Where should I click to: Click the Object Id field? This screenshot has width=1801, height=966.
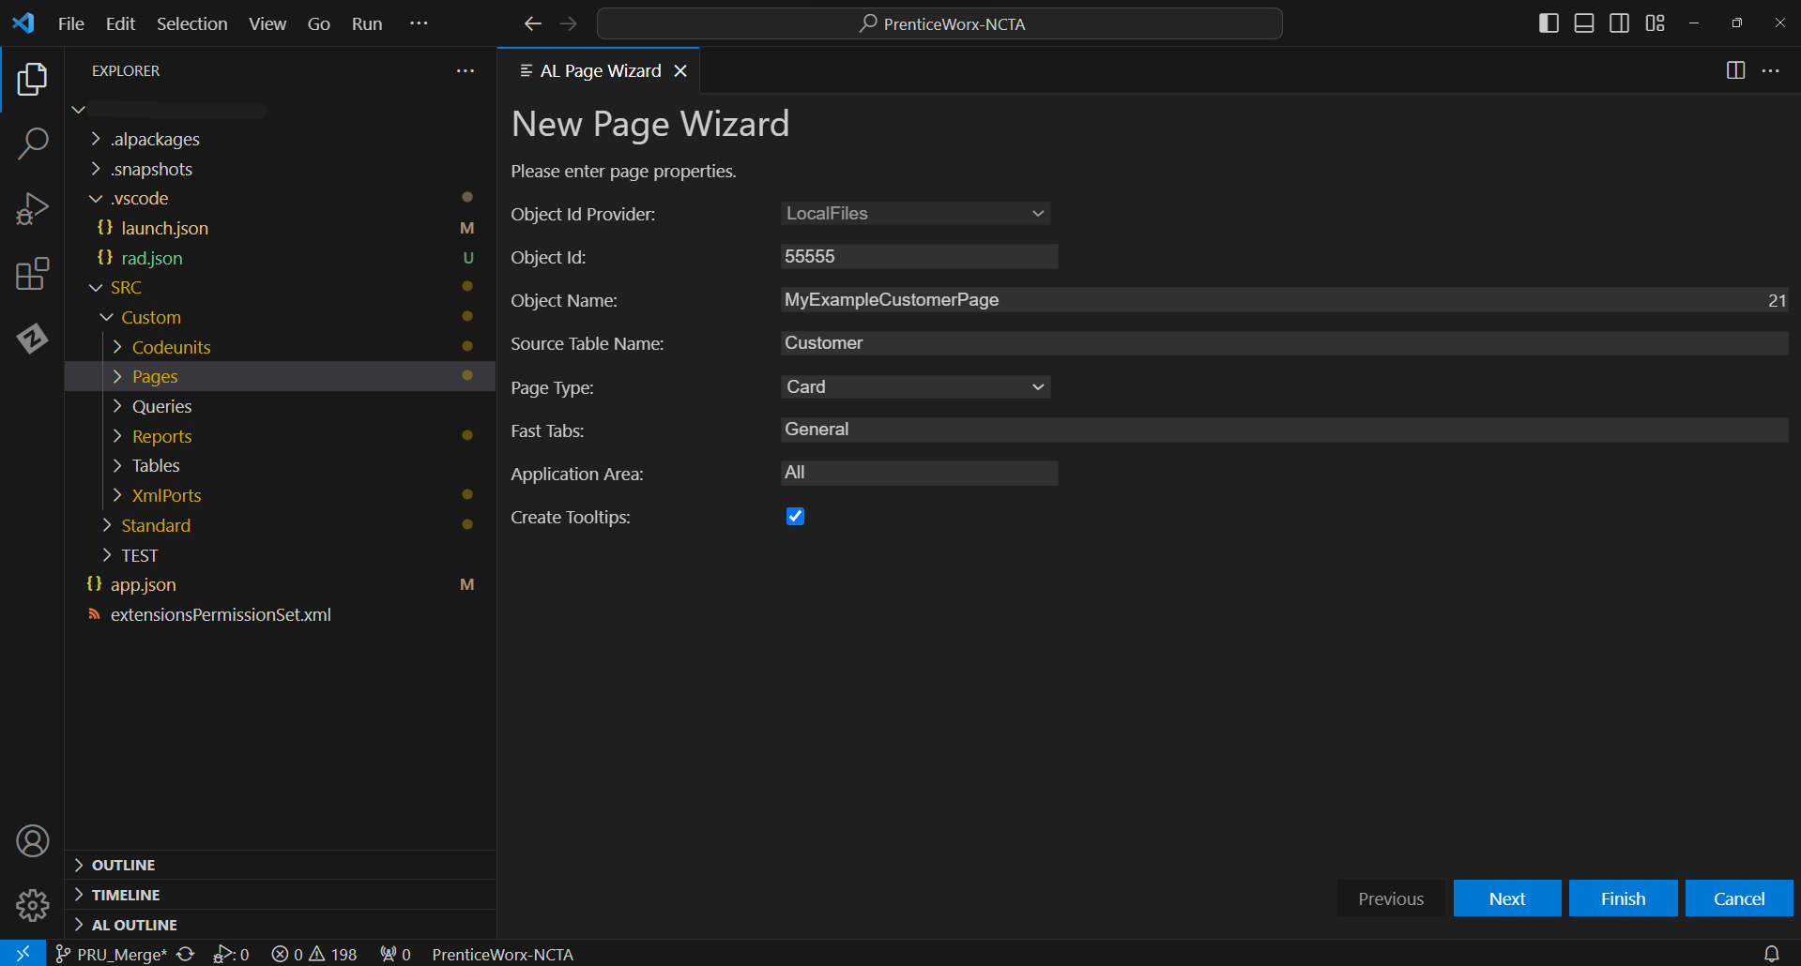pos(919,257)
